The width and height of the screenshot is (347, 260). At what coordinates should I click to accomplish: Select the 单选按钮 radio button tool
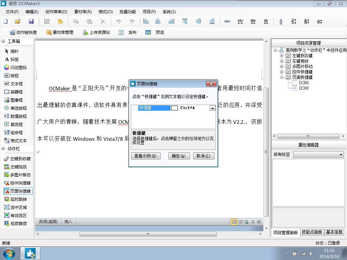click(16, 108)
